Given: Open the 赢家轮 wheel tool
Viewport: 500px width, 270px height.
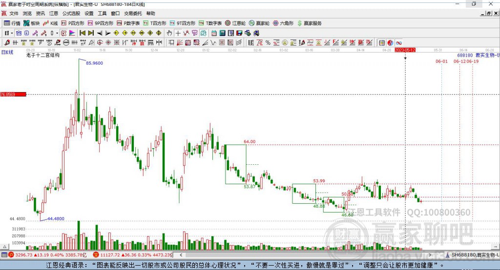Looking at the screenshot, I should pyautogui.click(x=259, y=23).
